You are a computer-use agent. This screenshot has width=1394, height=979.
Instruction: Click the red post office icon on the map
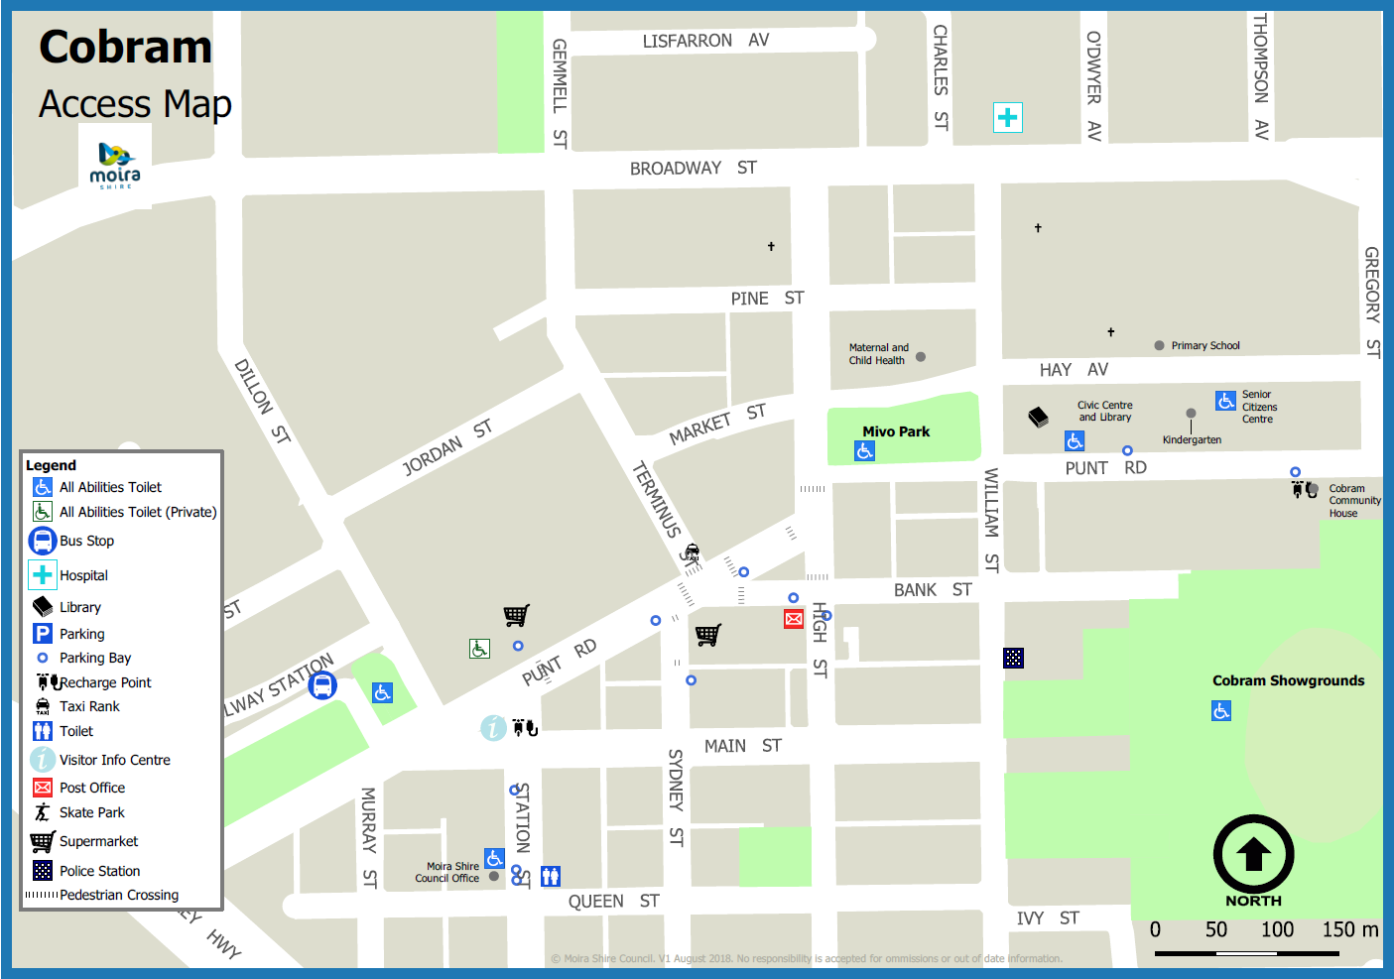(794, 619)
